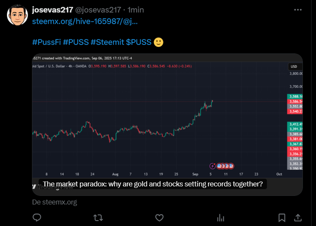This screenshot has height=226, width=316.
Task: Open the steemx.org/hive-165987 link
Action: click(x=85, y=21)
